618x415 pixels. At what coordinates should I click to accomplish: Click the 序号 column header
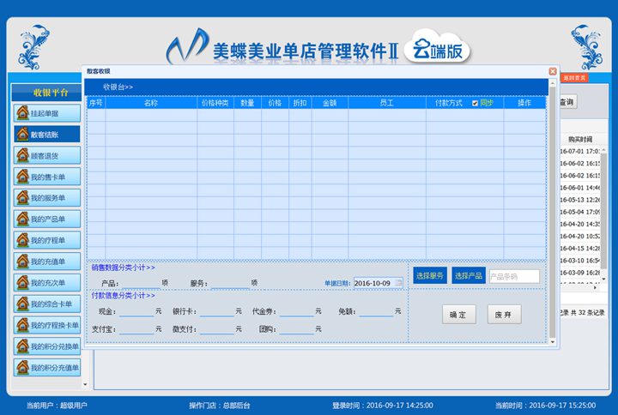tap(96, 103)
